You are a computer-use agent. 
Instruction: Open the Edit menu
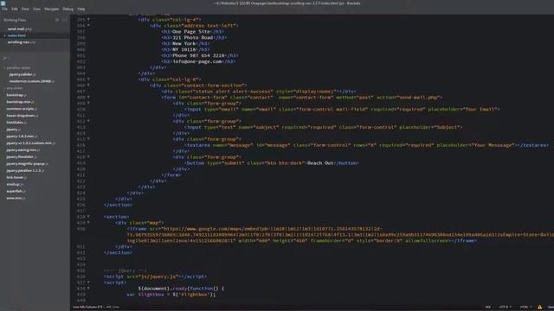[15, 10]
